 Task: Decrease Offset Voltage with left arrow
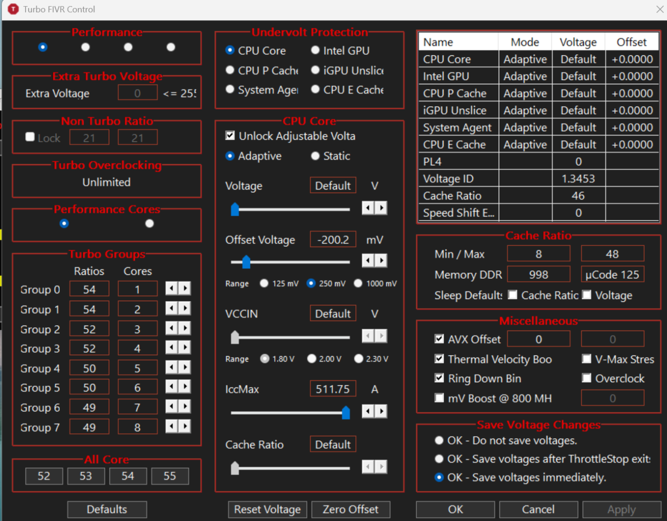point(368,261)
